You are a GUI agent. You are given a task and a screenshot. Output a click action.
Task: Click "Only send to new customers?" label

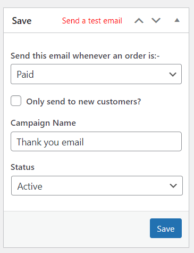pos(83,102)
